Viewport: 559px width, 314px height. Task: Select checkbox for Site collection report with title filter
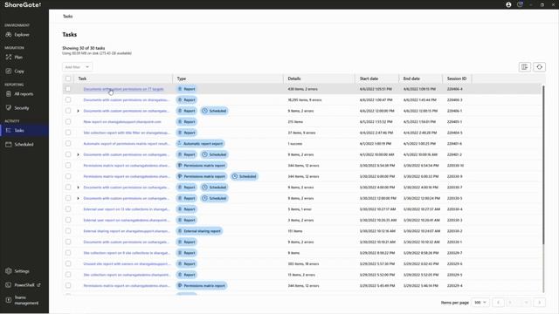[x=68, y=133]
